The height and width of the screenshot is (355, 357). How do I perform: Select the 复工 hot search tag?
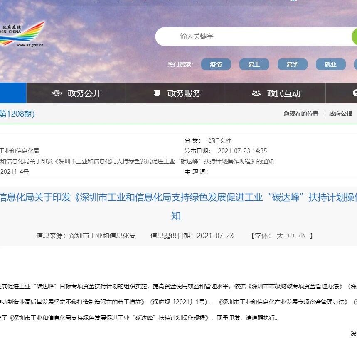pos(254,65)
